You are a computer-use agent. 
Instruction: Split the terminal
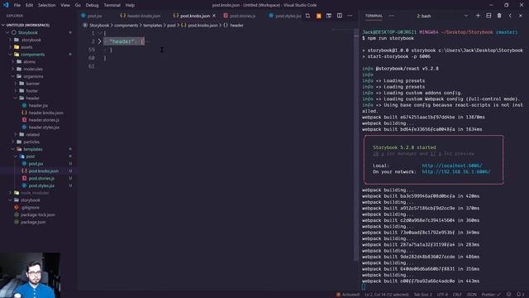488,16
